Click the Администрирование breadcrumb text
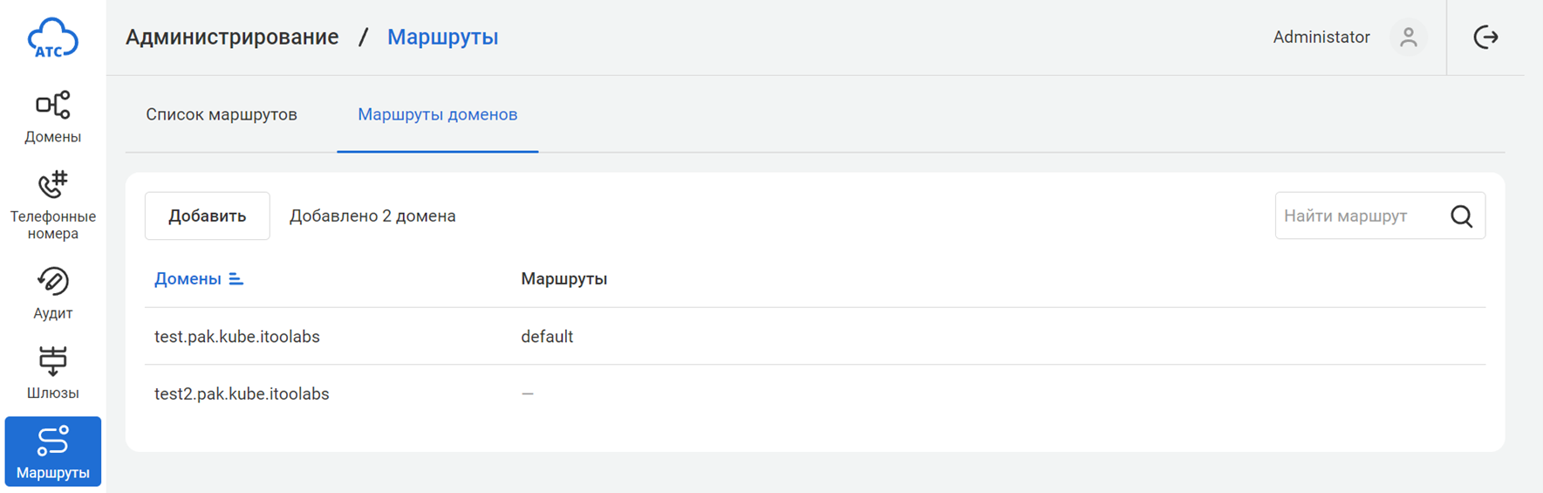Screen dimensions: 1543x493 [232, 37]
